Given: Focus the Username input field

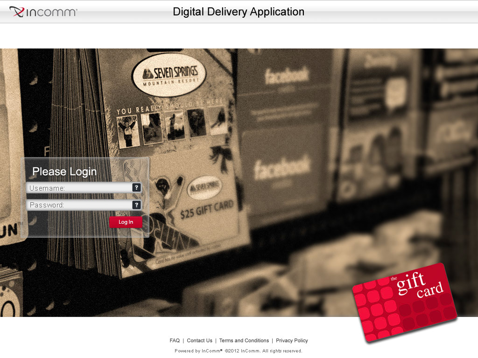Looking at the screenshot, I should point(84,188).
